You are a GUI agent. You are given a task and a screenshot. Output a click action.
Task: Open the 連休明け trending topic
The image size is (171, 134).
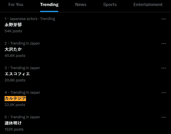coord(13,123)
